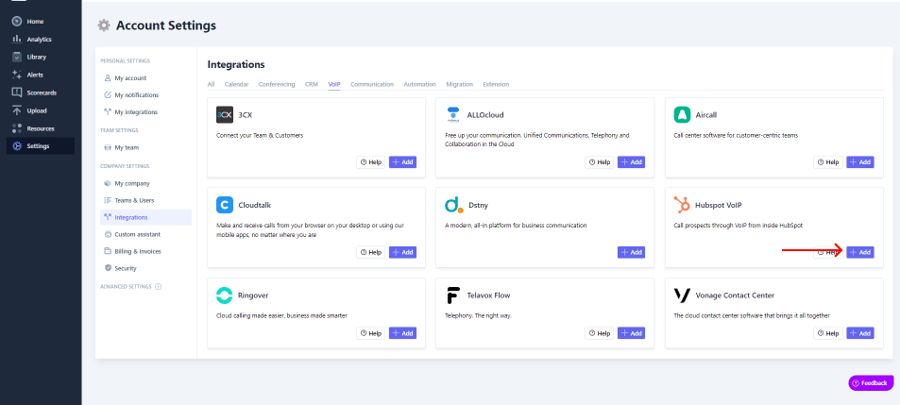Add the Dstny integration
900x405 pixels.
pyautogui.click(x=631, y=252)
